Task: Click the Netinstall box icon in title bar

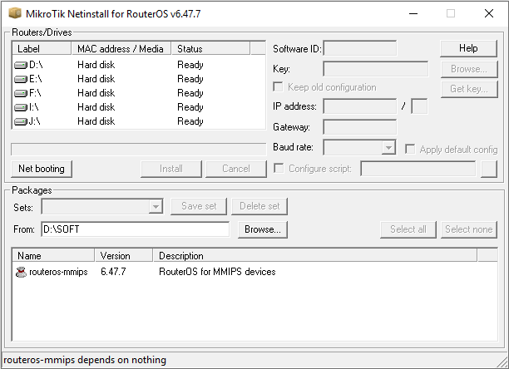Action: 15,13
